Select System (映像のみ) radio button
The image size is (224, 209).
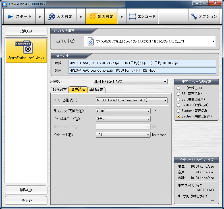coord(178,105)
